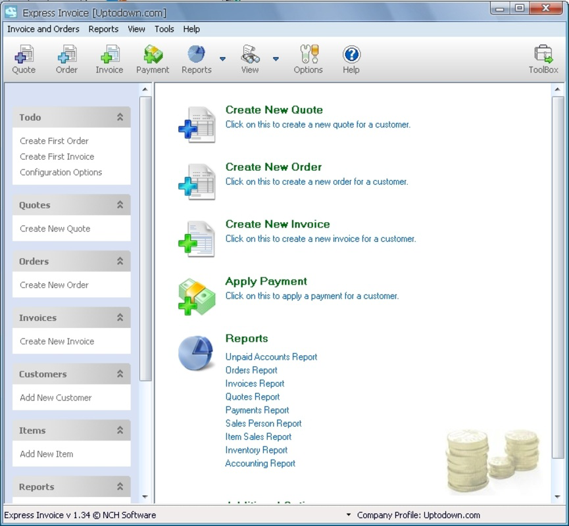Open Help via the toolbar icon

[351, 59]
